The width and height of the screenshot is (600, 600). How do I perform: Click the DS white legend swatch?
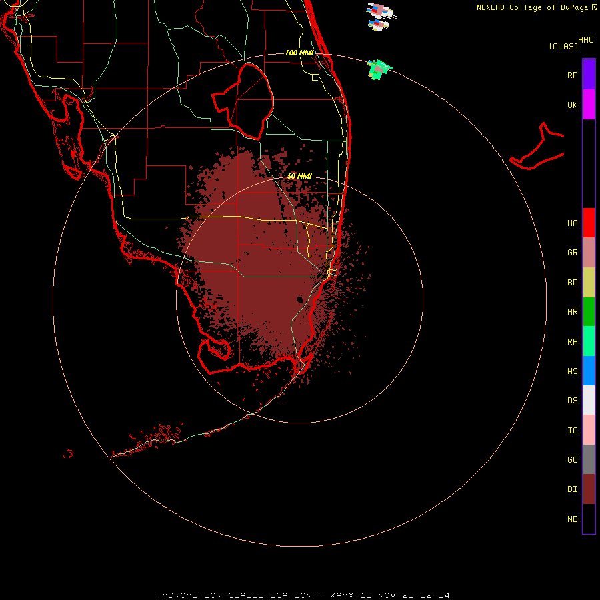tap(589, 400)
